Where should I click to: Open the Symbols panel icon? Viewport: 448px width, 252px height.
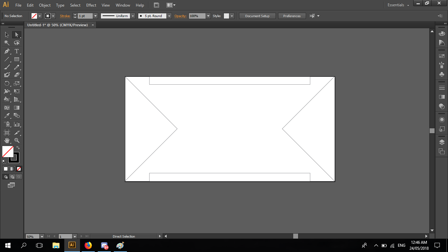pyautogui.click(x=442, y=74)
